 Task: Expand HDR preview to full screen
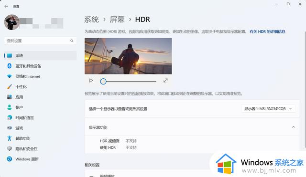point(165,81)
